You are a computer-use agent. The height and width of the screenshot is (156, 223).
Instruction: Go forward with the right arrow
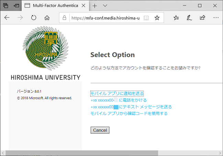point(20,18)
